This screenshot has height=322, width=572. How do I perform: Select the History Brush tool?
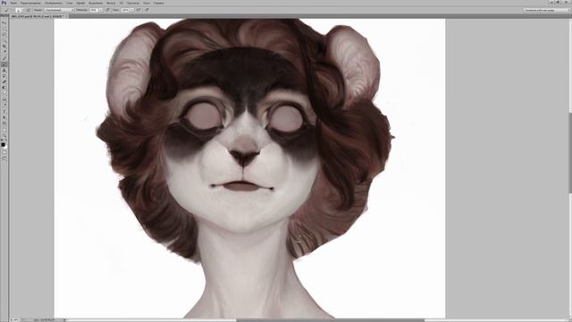(4, 76)
